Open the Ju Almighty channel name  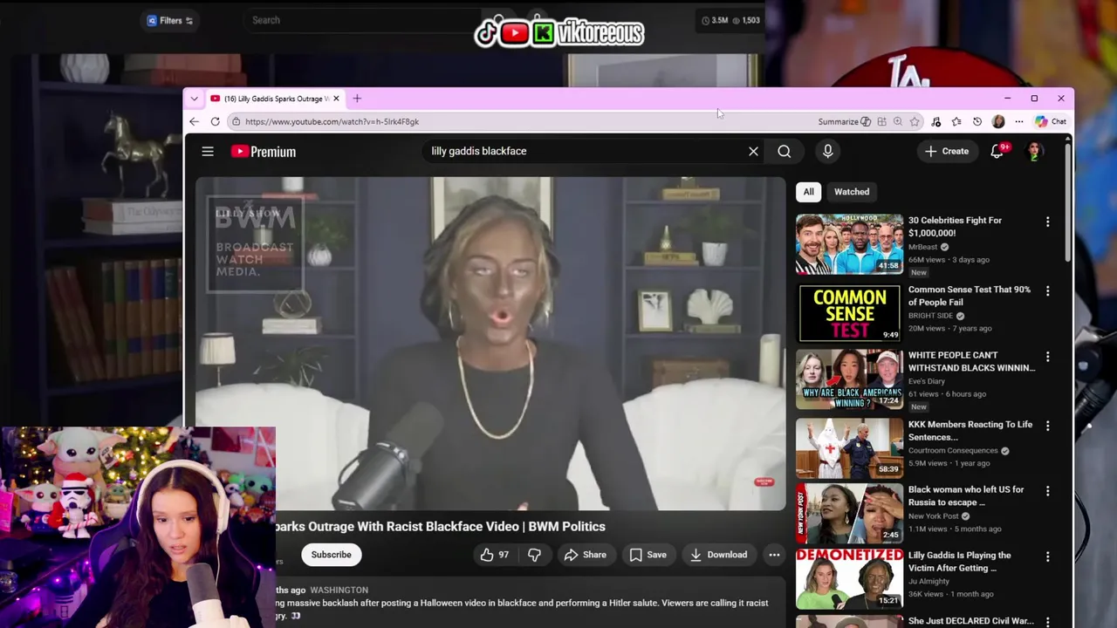929,582
